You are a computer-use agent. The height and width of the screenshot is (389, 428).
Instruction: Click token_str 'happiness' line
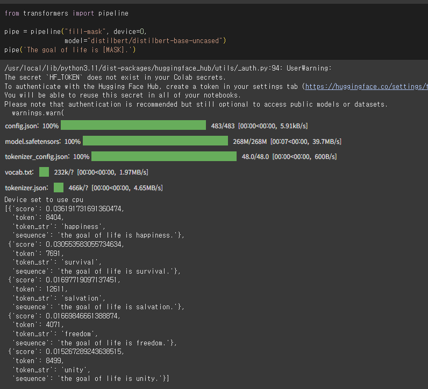point(59,226)
